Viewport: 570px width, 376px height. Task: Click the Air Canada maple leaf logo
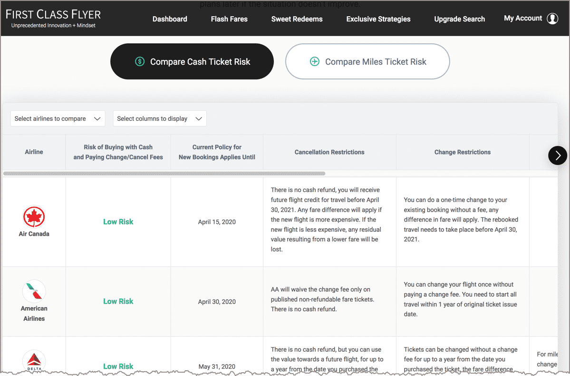click(x=34, y=217)
